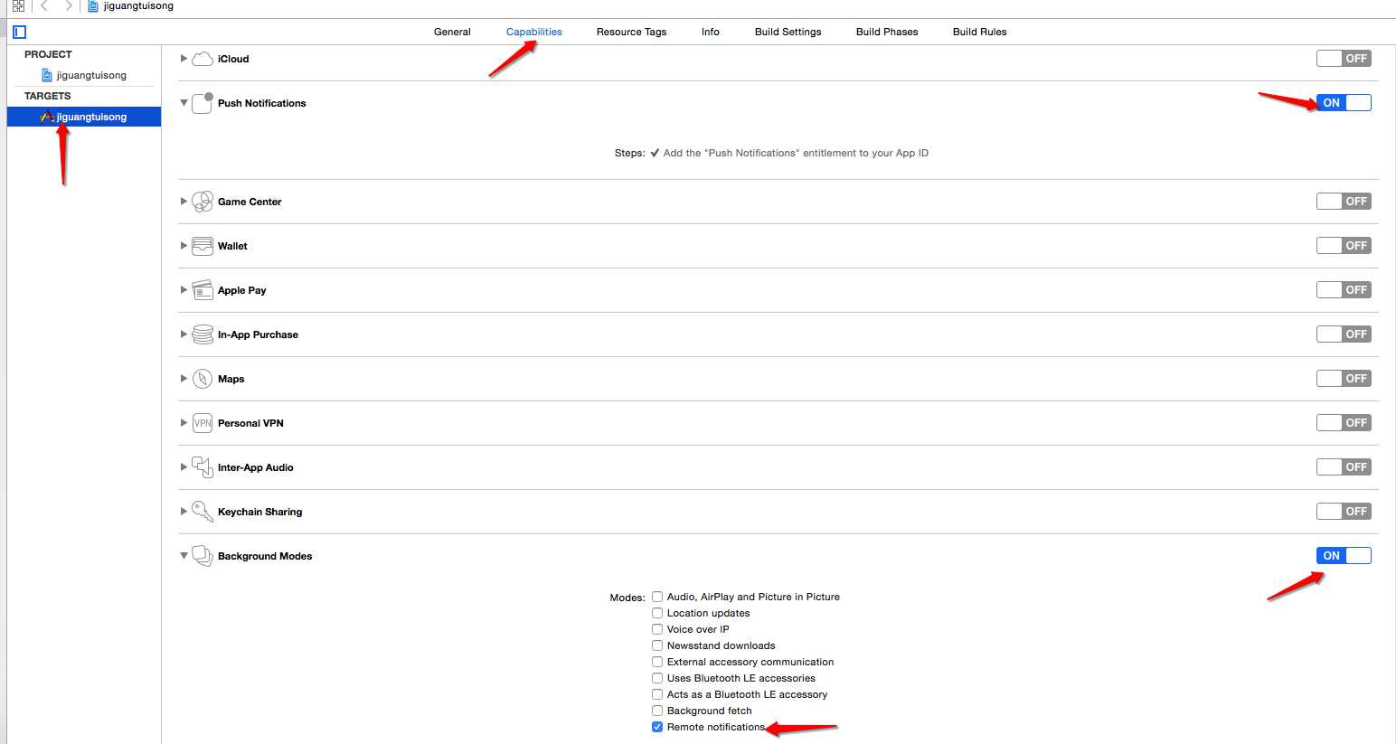Click the Wallet capability icon
This screenshot has width=1396, height=744.
point(203,246)
